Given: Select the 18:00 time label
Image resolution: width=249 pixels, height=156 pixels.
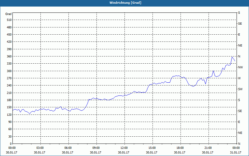Looking at the screenshot, I should (180, 148).
